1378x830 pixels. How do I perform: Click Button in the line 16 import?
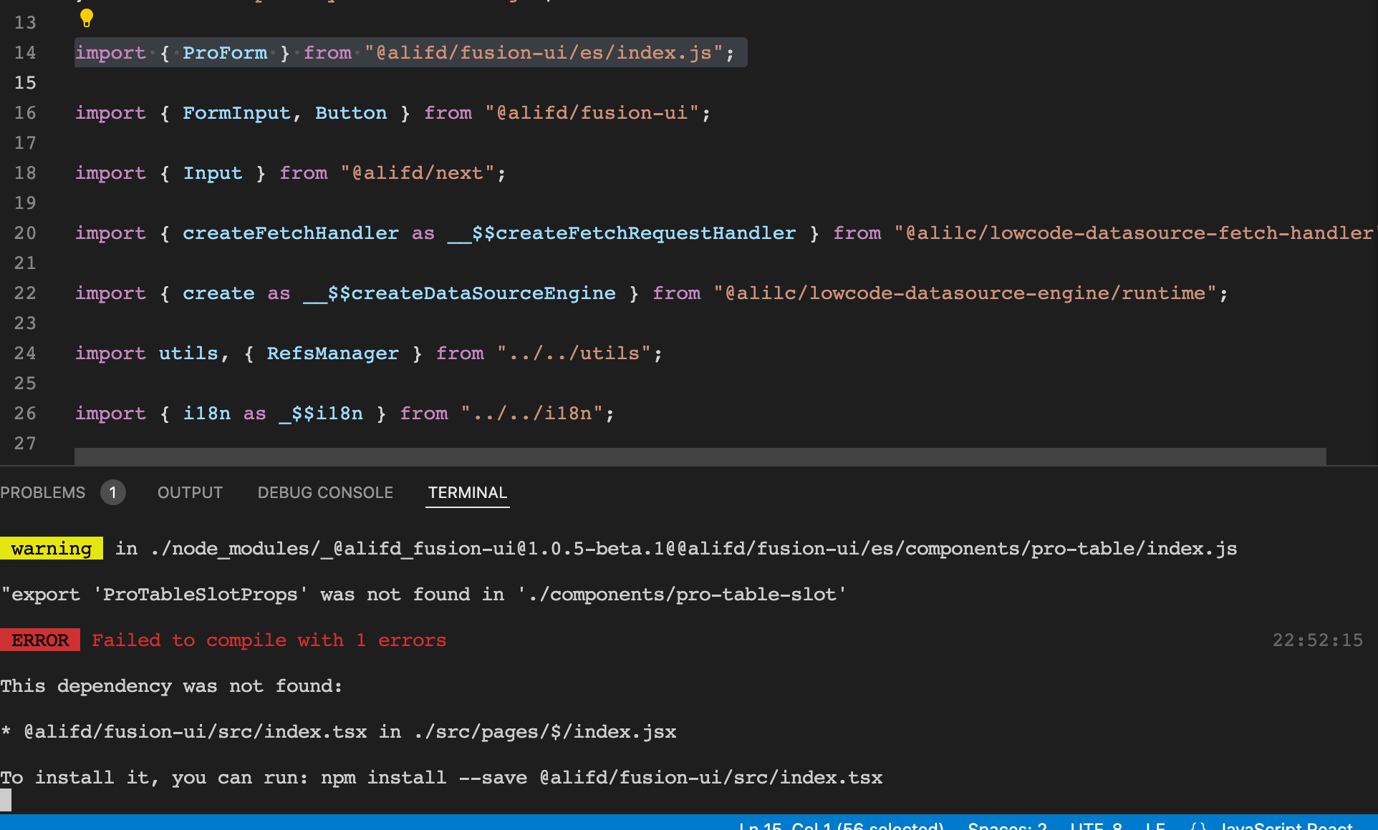click(351, 113)
